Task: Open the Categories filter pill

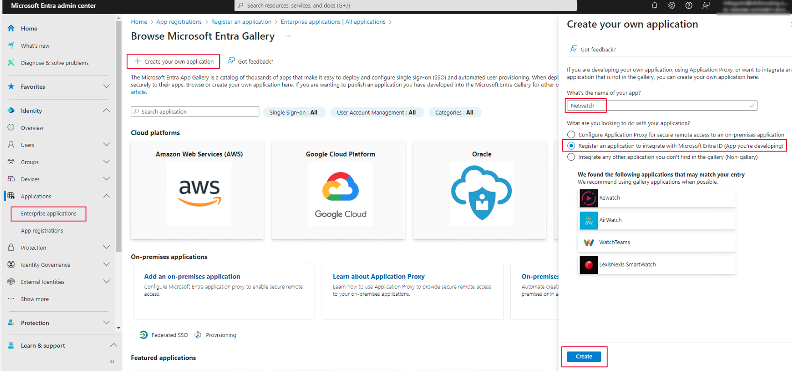Action: [x=454, y=113]
